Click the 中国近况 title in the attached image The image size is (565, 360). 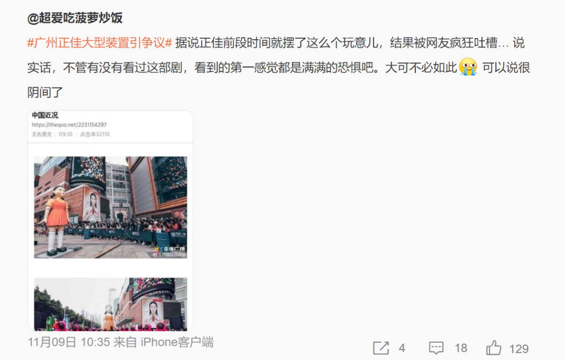click(x=44, y=115)
